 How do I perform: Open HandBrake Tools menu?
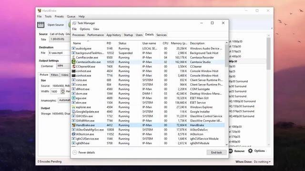pyautogui.click(x=48, y=17)
